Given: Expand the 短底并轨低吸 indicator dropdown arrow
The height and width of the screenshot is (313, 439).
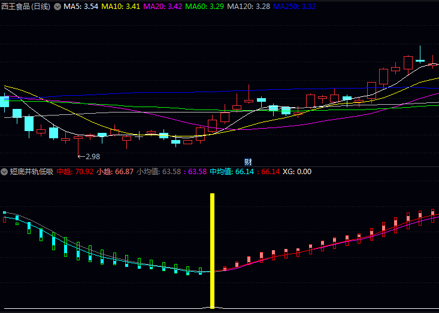Looking at the screenshot, I should pos(4,172).
